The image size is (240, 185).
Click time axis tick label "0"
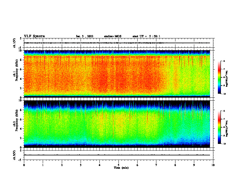coord(24,165)
